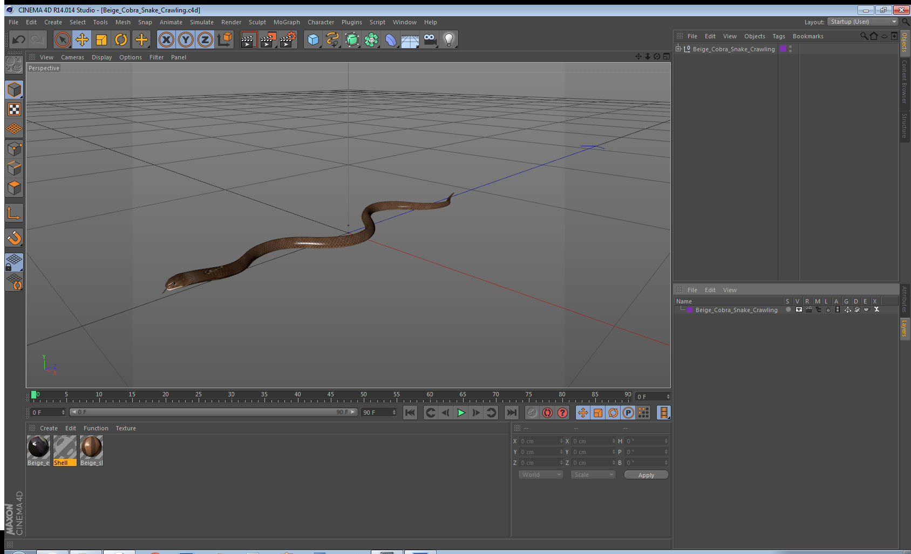The width and height of the screenshot is (911, 554).
Task: Toggle Autokeying red button
Action: (547, 413)
